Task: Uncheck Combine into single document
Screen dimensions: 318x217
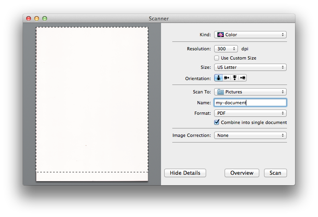Action: tap(217, 122)
